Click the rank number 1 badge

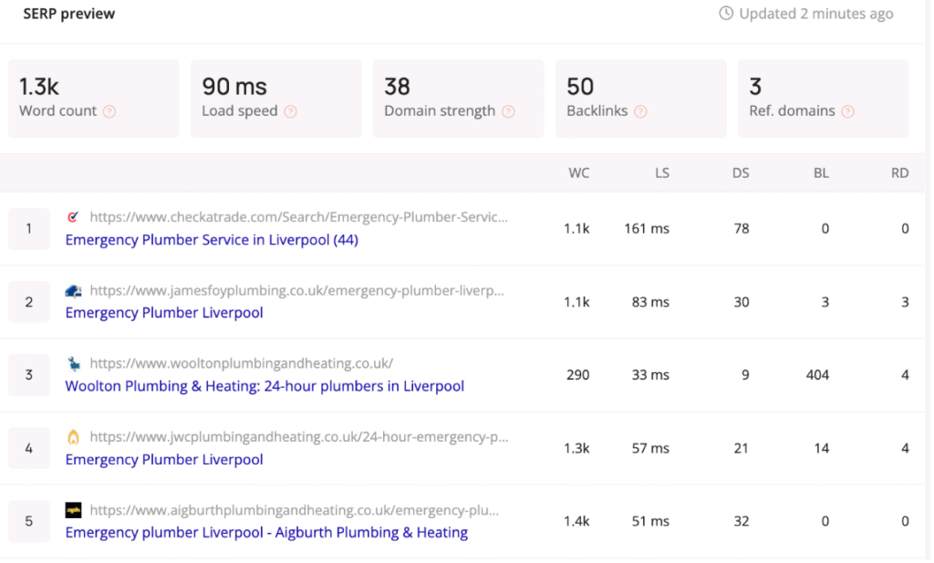pyautogui.click(x=28, y=229)
